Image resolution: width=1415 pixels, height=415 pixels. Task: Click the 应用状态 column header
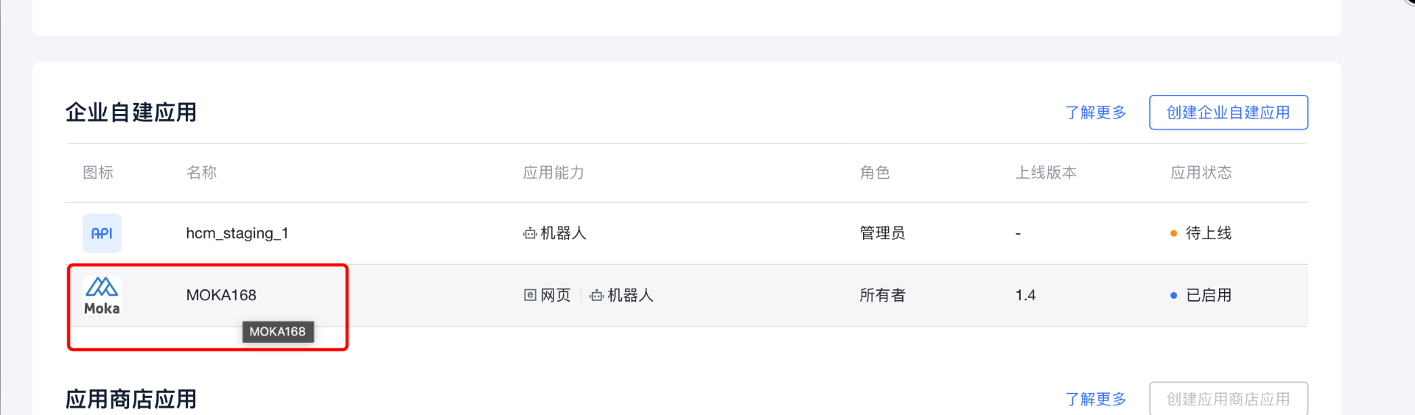(1201, 172)
